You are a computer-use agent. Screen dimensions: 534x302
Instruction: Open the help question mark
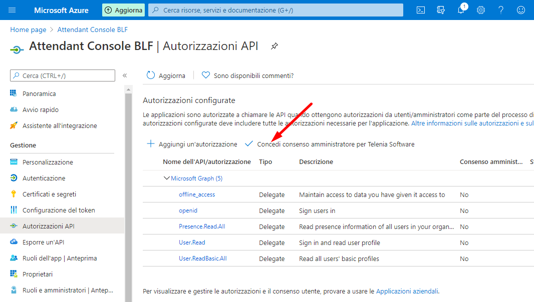click(500, 10)
